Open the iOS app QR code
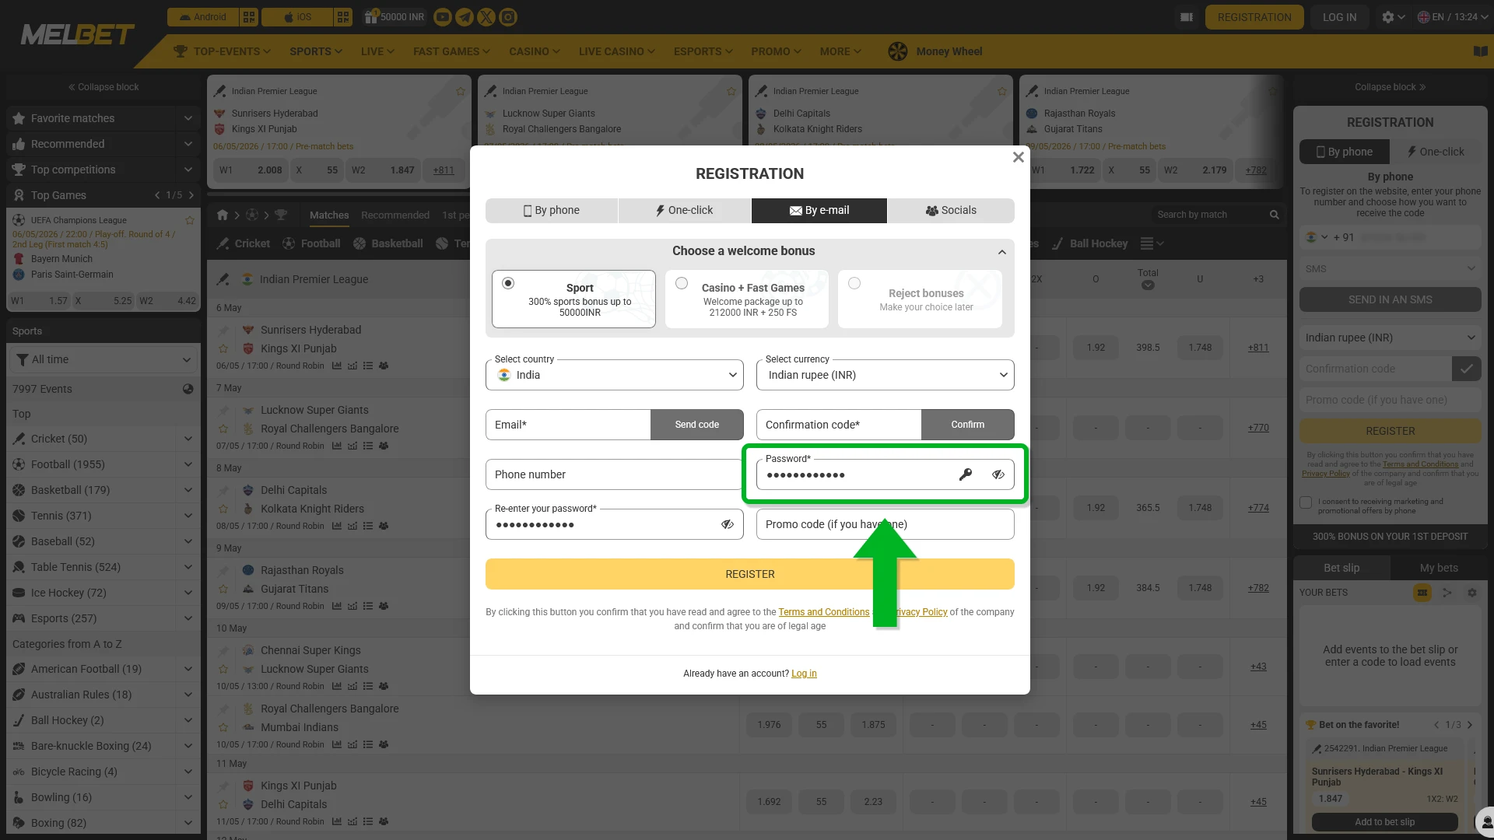1494x840 pixels. click(x=343, y=17)
